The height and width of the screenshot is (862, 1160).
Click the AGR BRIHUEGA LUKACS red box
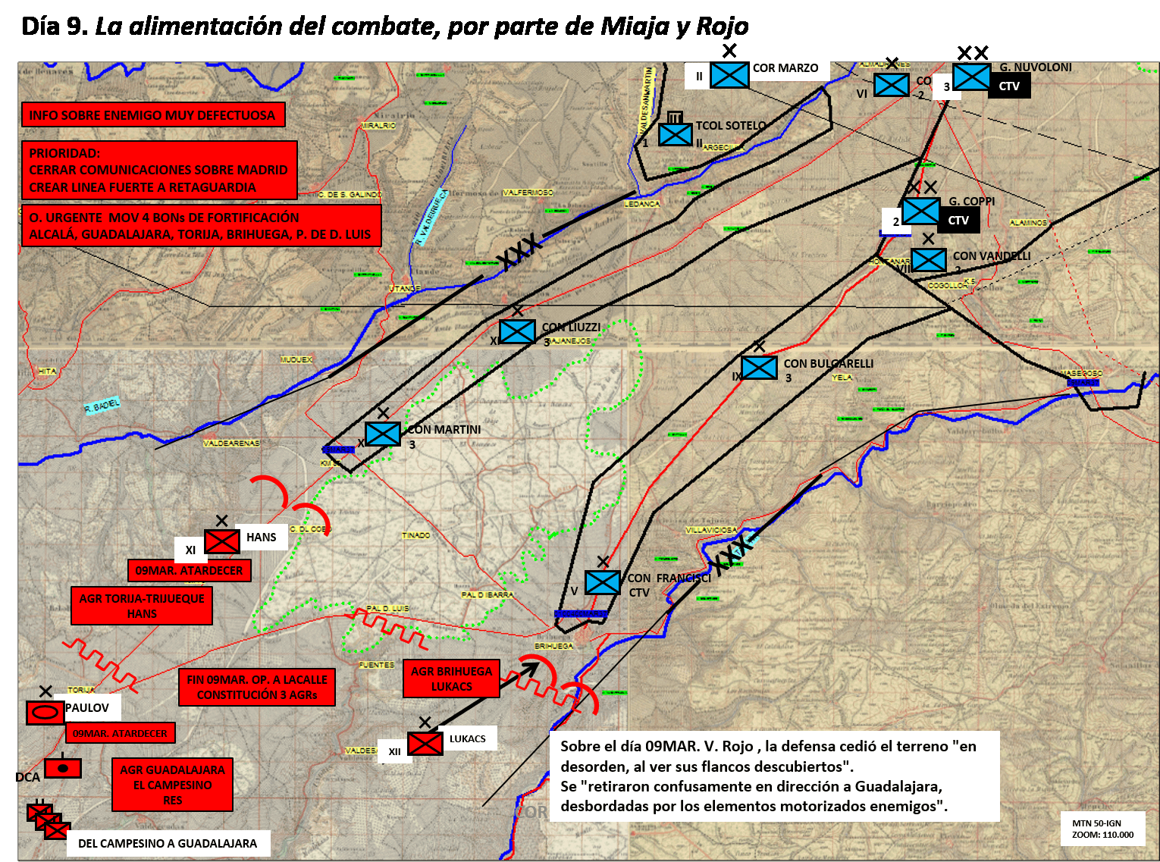(451, 679)
